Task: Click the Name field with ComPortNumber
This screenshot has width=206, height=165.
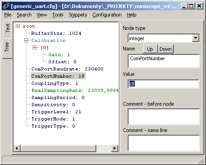Action: (164, 61)
